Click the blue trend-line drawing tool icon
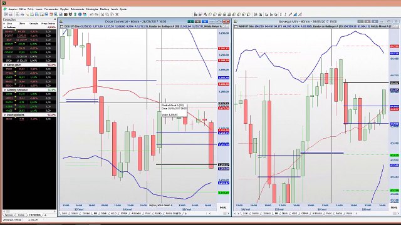Screen dimensions: 401x225 pyautogui.click(x=295, y=14)
